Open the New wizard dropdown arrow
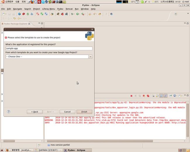This screenshot has height=152, width=190. [6, 14]
